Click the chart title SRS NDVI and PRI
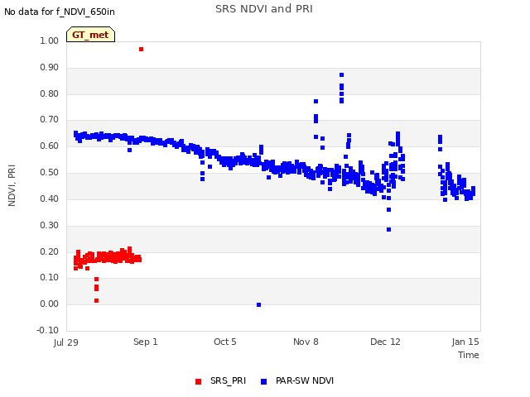The height and width of the screenshot is (397, 530). click(264, 9)
